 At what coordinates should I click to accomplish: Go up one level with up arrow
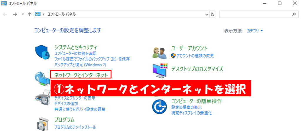click(x=30, y=14)
